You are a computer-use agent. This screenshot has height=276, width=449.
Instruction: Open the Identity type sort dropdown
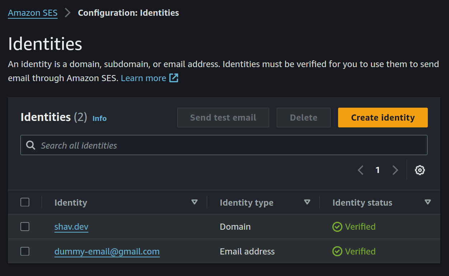click(308, 202)
